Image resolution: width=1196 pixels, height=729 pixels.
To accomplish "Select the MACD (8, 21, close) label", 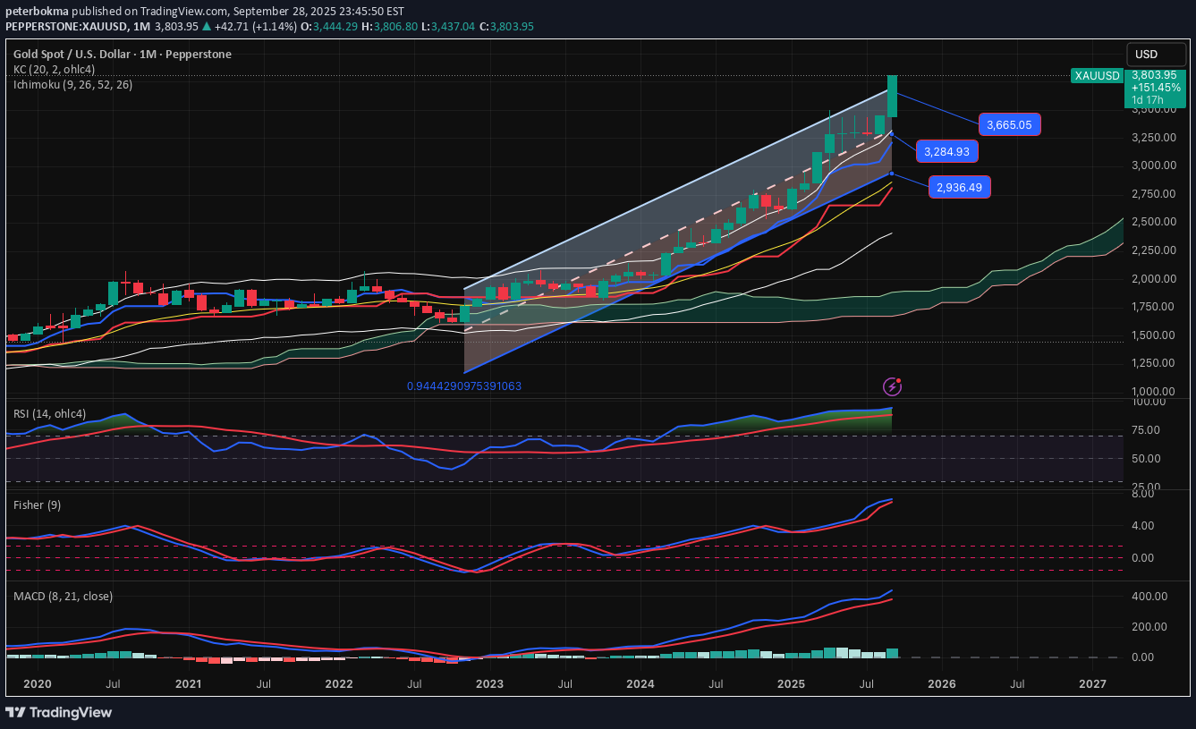I will 63,596.
